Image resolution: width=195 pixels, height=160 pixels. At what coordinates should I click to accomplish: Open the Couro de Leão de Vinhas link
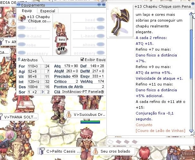tap(161, 131)
